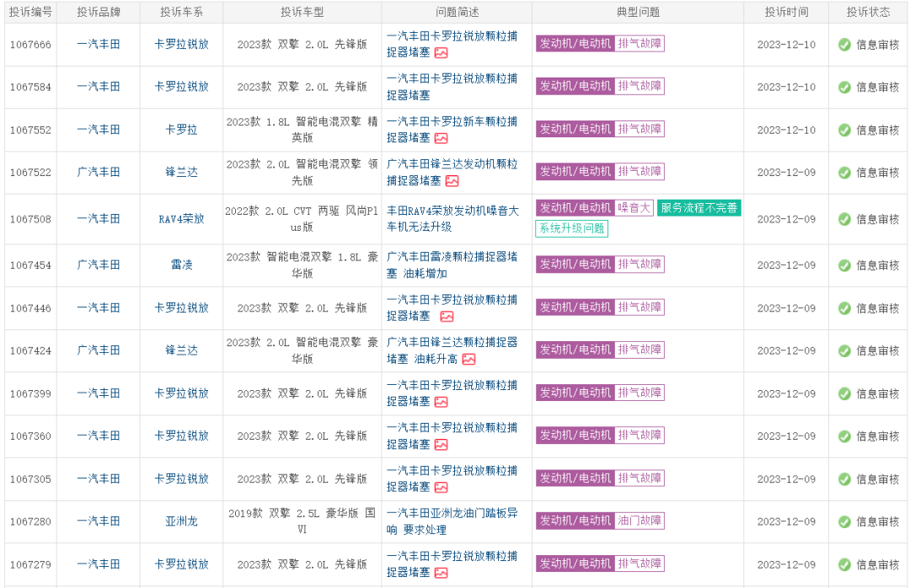Screen dimensions: 910x588
Task: Click the 排气故障 tag in complaint 1067454
Action: coord(640,265)
